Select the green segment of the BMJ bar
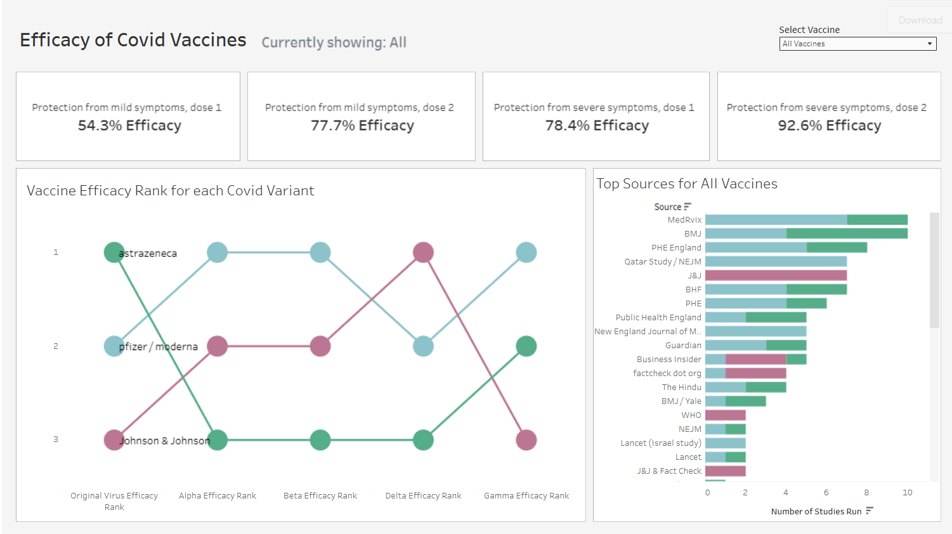The width and height of the screenshot is (952, 534). click(847, 233)
